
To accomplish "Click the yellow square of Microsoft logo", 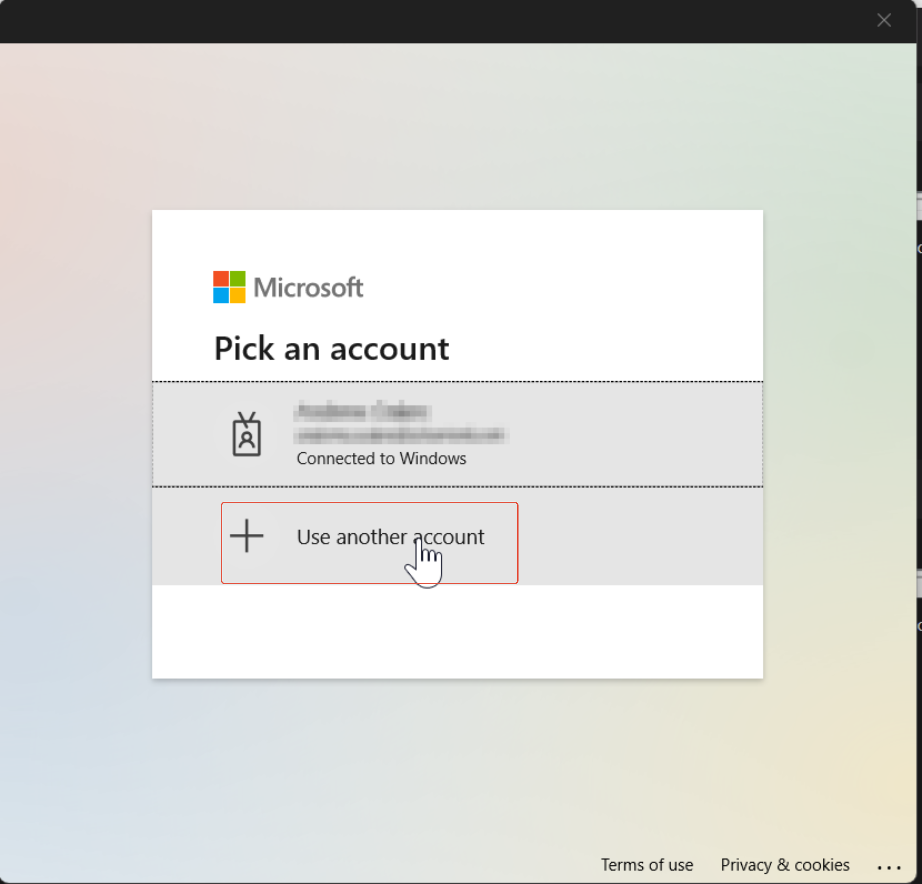I will coord(238,295).
